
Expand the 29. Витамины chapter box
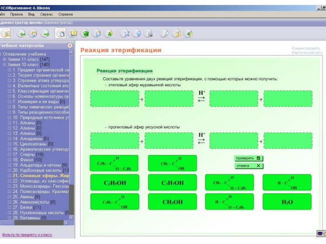click(x=9, y=218)
